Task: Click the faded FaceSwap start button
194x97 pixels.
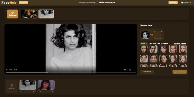Action: tap(180, 72)
